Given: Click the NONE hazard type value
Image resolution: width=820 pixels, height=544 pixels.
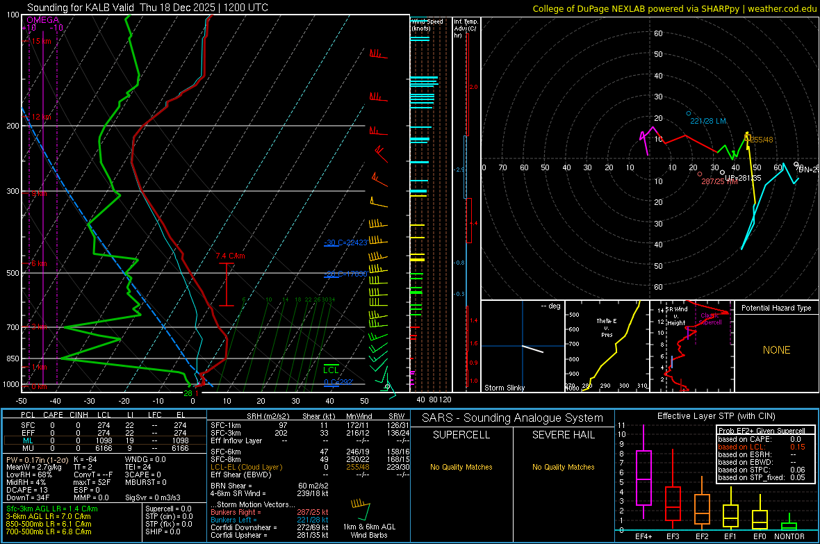Looking at the screenshot, I should coord(776,350).
